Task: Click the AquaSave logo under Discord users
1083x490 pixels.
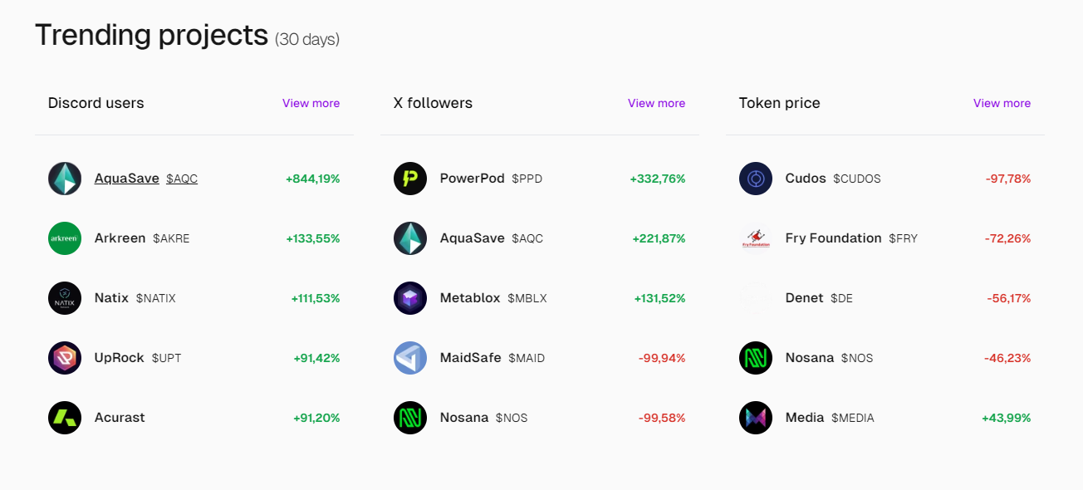Action: pos(65,179)
